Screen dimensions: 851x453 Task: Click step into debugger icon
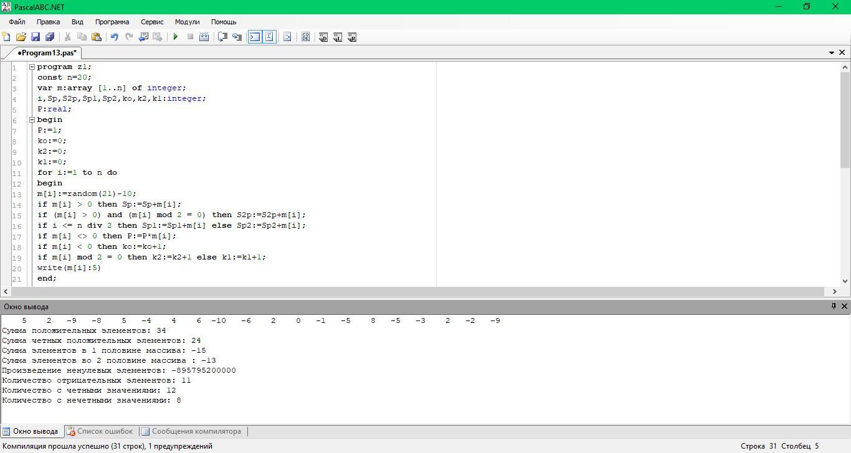pyautogui.click(x=222, y=37)
